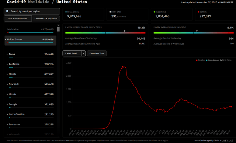Expand the New York arrow
Viewport: 236px width, 143px height.
(7, 84)
